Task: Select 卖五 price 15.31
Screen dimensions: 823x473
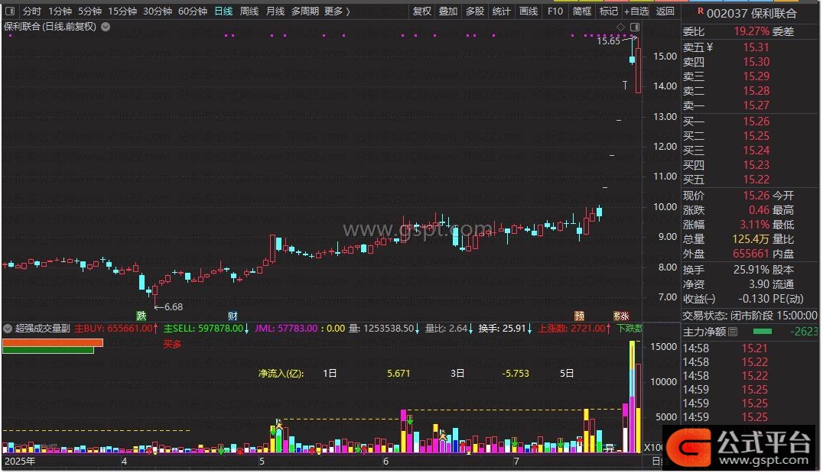Action: 756,47
